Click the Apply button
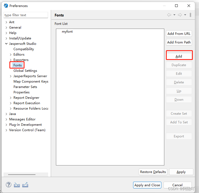199x193 pixels. pyautogui.click(x=181, y=172)
